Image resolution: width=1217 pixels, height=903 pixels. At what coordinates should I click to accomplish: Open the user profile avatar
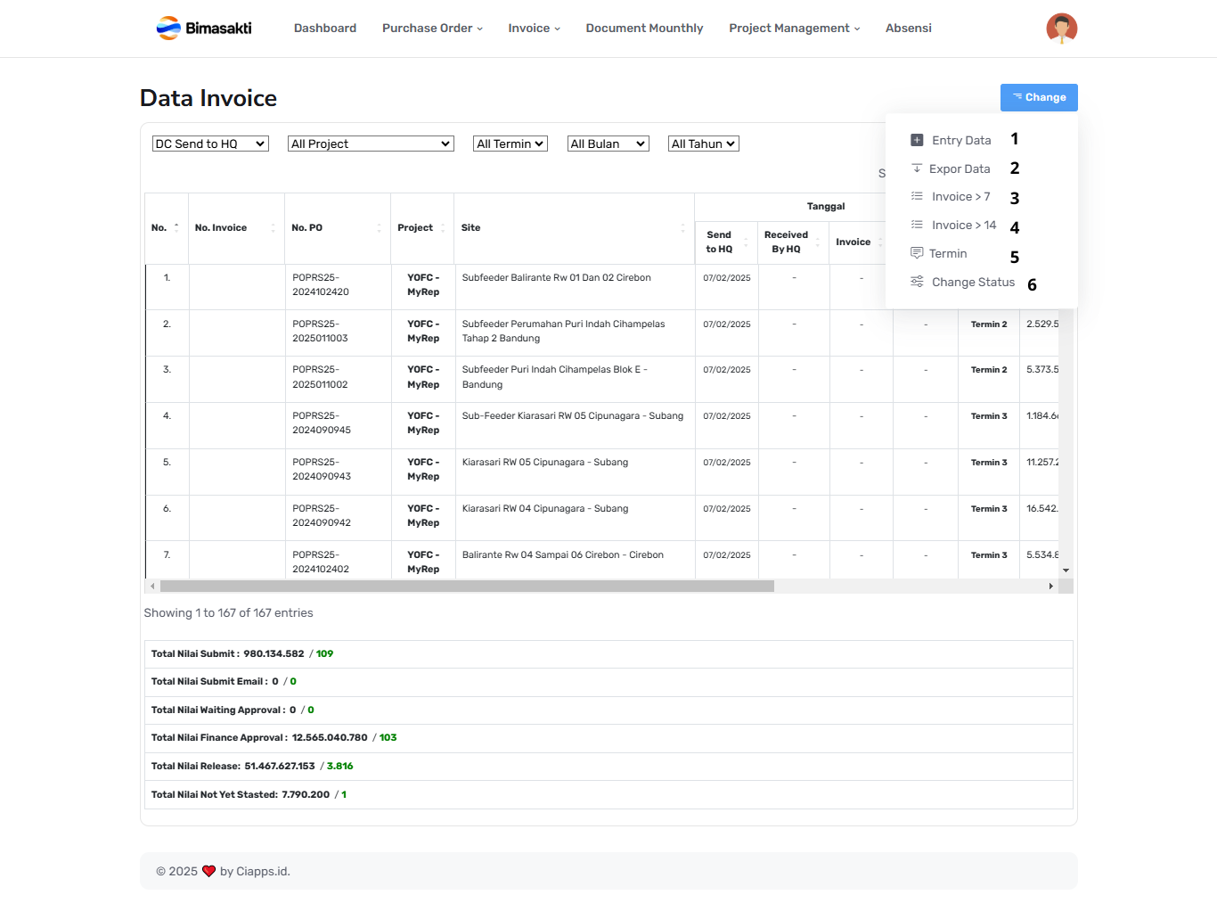[x=1061, y=29]
